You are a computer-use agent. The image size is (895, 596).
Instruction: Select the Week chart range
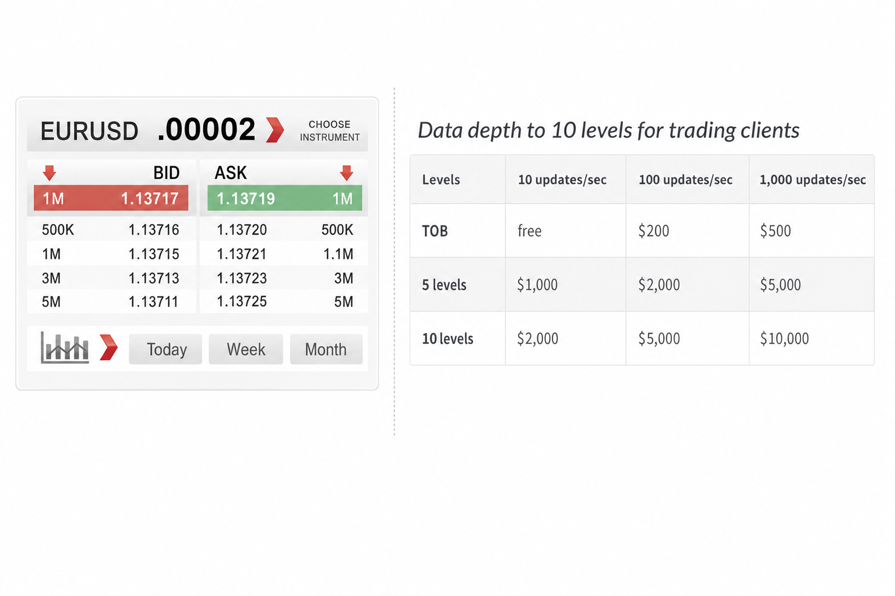point(246,349)
